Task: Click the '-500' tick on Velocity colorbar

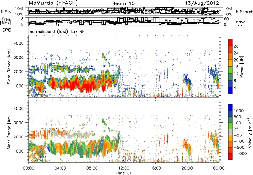Action: [239, 147]
